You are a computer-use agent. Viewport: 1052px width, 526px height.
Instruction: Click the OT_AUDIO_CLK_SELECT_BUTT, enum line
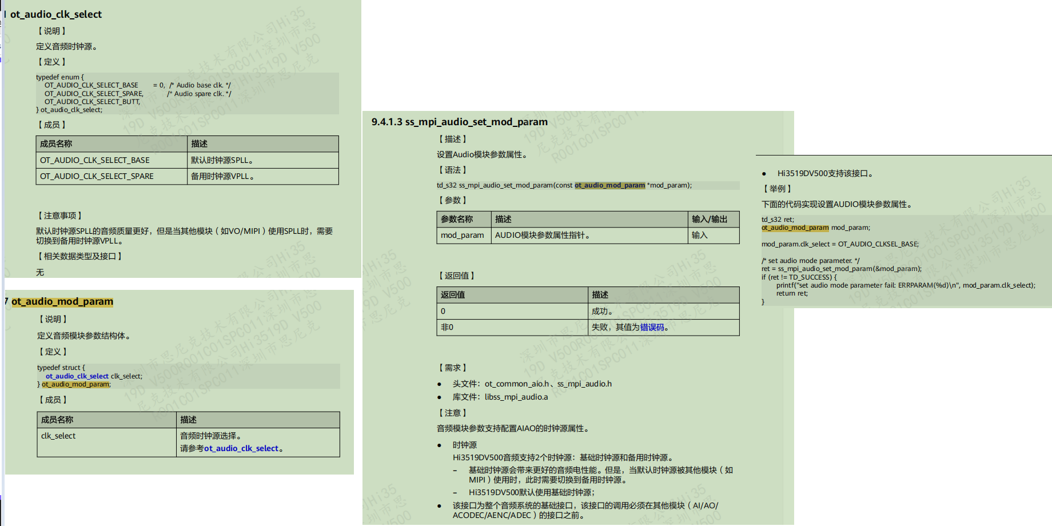click(92, 102)
